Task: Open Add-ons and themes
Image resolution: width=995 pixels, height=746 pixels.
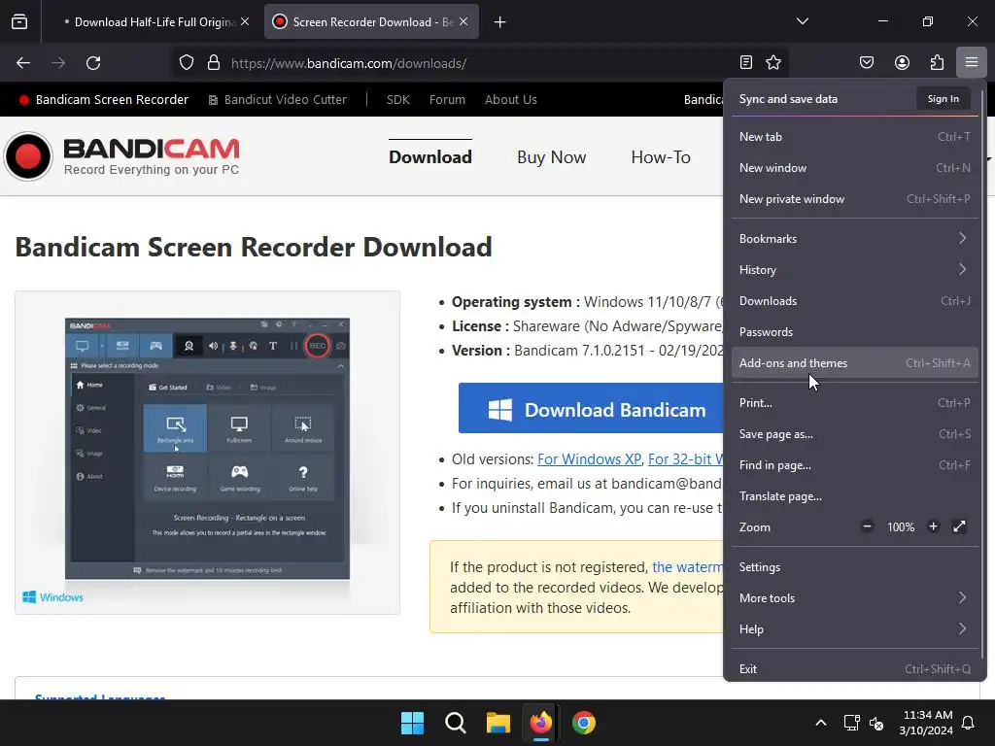Action: [855, 363]
